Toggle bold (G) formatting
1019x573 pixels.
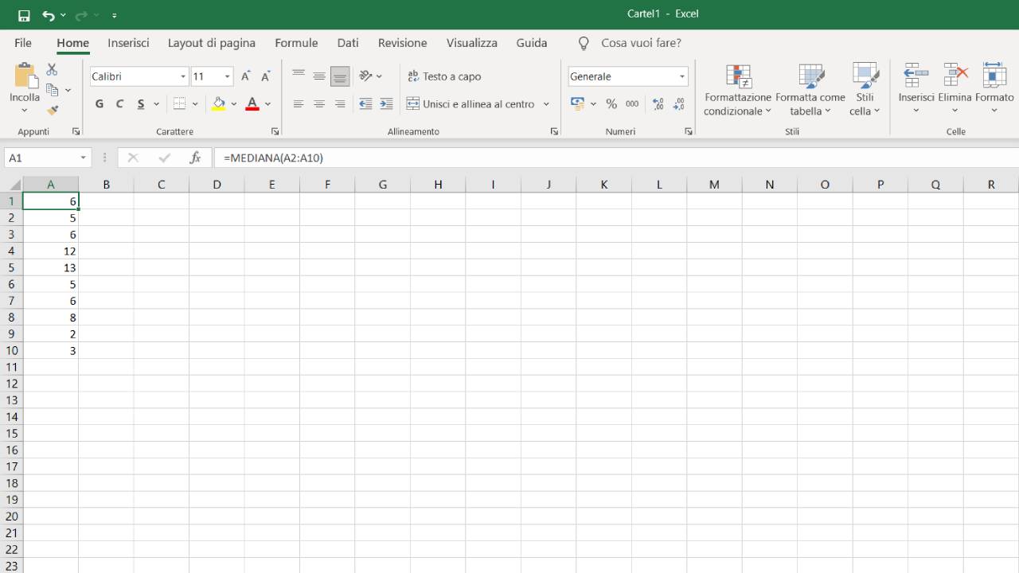click(x=100, y=103)
